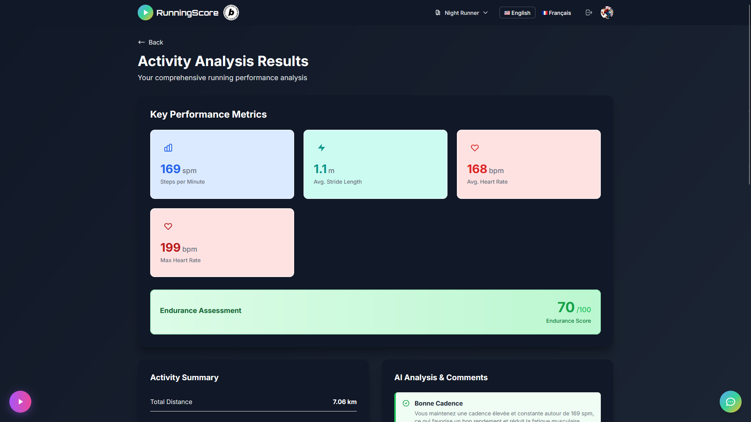Viewport: 751px width, 422px height.
Task: Select the Endurance Assessment score banner
Action: click(x=375, y=311)
